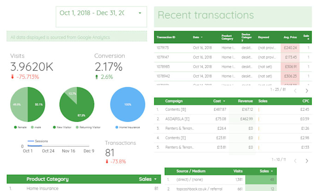Click the red down arrow under Transactions
Viewport: 314px width, 191px height.
tap(107, 161)
